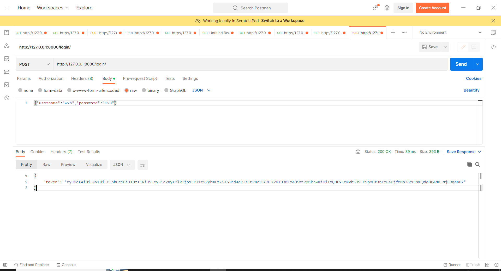Image resolution: width=501 pixels, height=271 pixels.
Task: Expand the No Environment selector
Action: (x=450, y=32)
